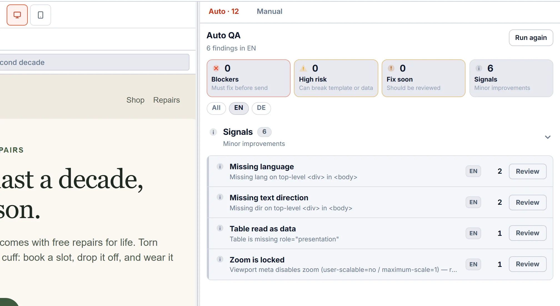Select the High risk summary card
Screen dimensions: 560x306
pyautogui.click(x=336, y=78)
